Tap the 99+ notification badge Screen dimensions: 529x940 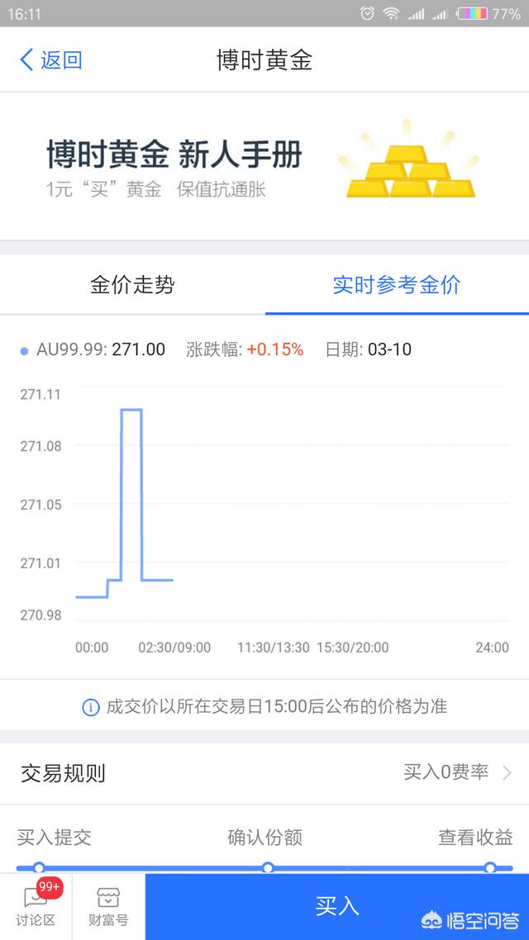[x=50, y=886]
